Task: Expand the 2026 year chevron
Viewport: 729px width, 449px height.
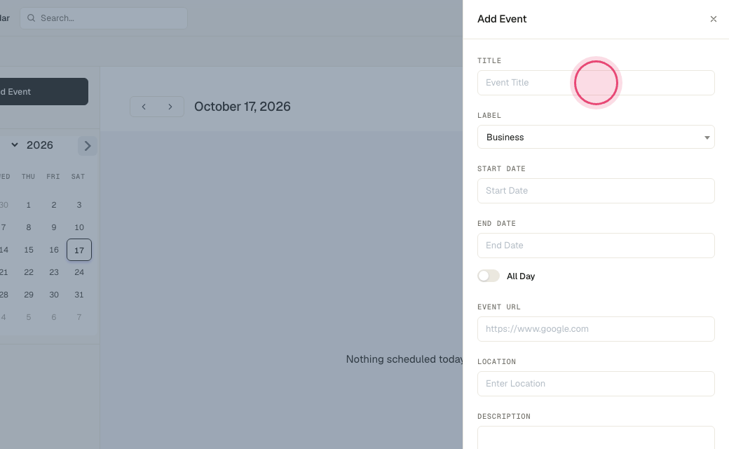Action: pos(15,145)
